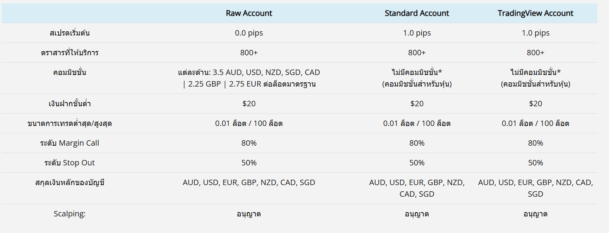Click Raw Account's อนุญาต Scalping cell
Image resolution: width=609 pixels, height=233 pixels.
(x=249, y=214)
